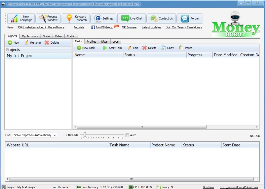
Task: Click the Money Robot logo
Action: (x=236, y=24)
